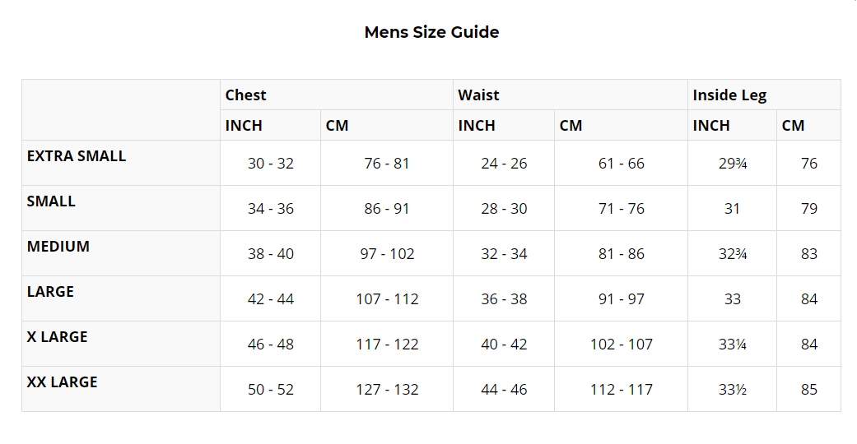The height and width of the screenshot is (444, 857).
Task: Select the Waist column header
Action: [x=478, y=95]
